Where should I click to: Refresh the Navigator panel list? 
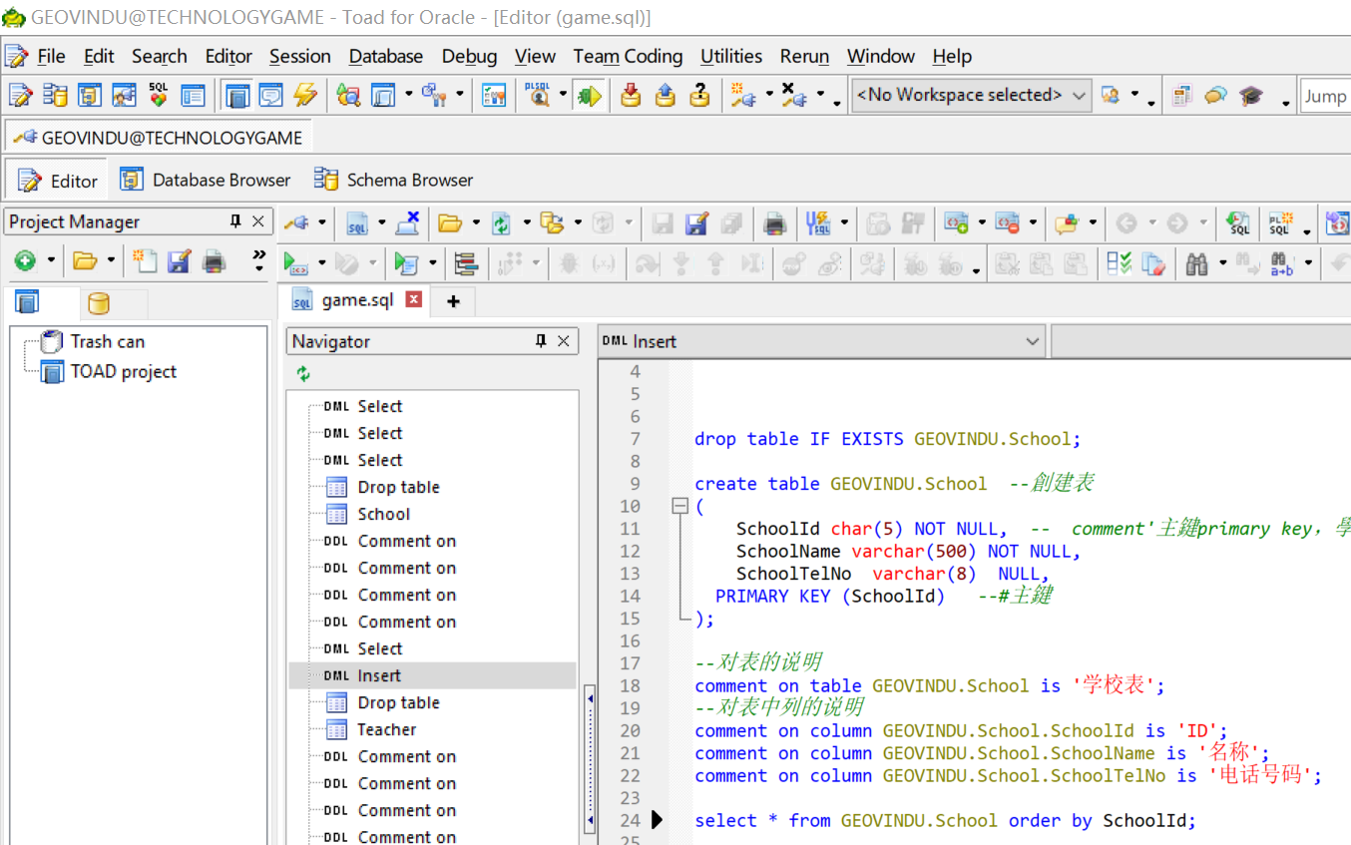click(x=303, y=374)
